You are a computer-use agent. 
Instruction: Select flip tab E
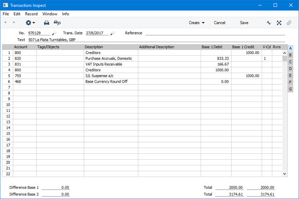coord(290,75)
